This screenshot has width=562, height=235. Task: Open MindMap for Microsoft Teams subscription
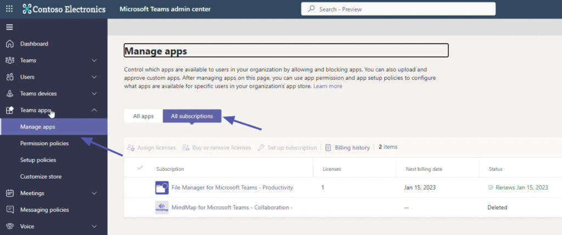tap(232, 208)
